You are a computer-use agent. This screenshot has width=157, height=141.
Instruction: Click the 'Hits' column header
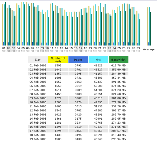[98, 60]
